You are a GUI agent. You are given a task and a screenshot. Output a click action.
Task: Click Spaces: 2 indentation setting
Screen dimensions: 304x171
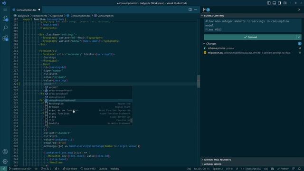pos(218,169)
